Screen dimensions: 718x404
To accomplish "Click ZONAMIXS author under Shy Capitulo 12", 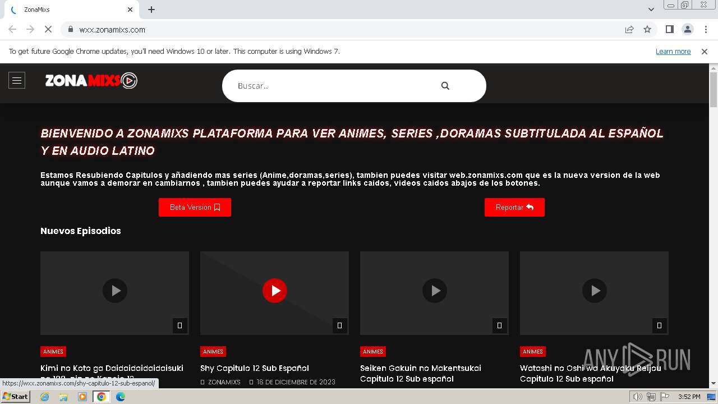I will (224, 382).
